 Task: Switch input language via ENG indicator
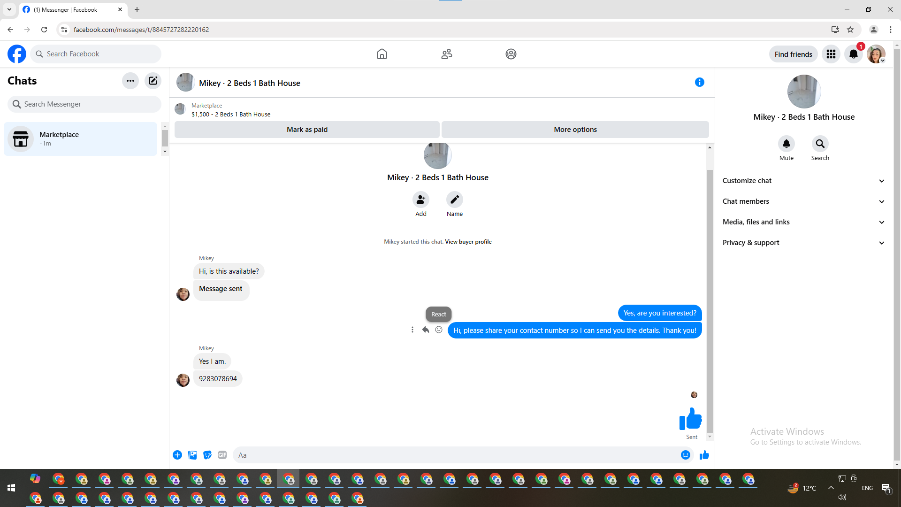click(867, 488)
